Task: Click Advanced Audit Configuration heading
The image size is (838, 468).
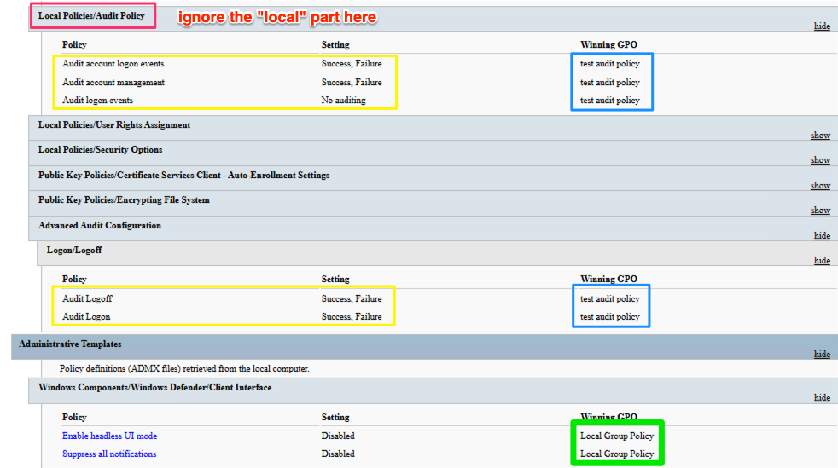Action: coord(99,226)
